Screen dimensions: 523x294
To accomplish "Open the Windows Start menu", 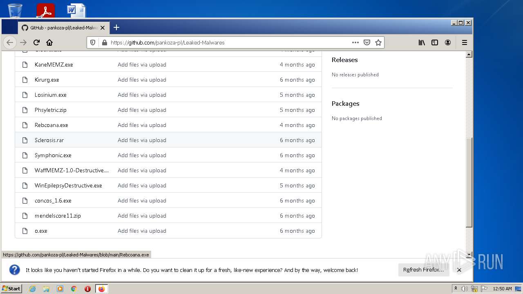I will click(x=11, y=289).
